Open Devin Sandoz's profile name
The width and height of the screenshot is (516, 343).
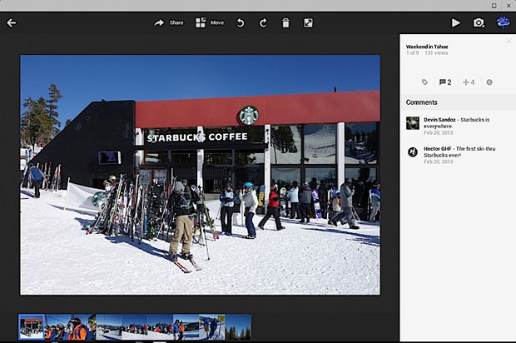(439, 120)
